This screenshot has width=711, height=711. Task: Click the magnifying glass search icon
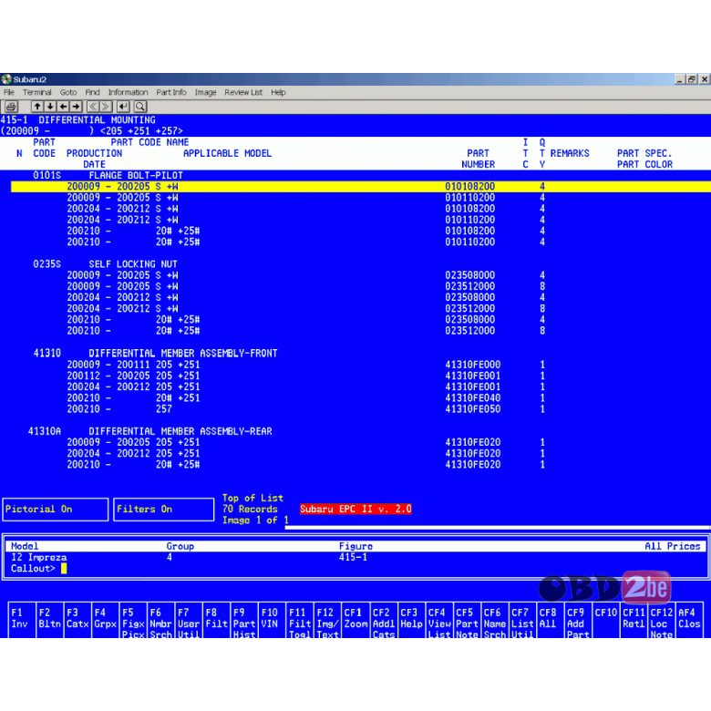click(x=140, y=107)
